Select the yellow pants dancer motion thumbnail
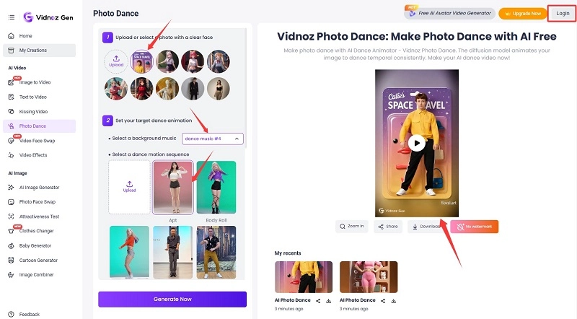The width and height of the screenshot is (577, 319). (x=216, y=252)
